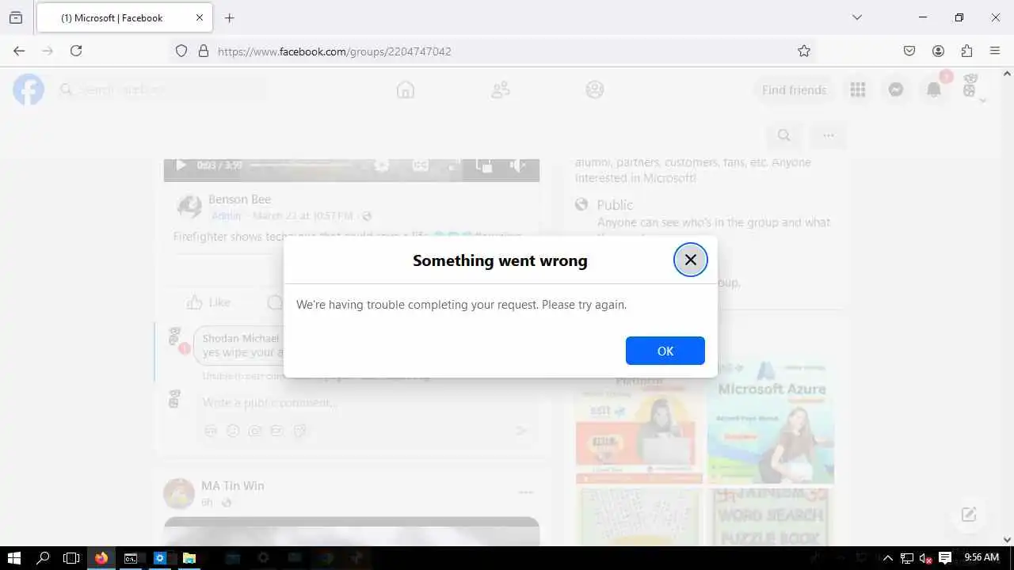Open File Explorer from the taskbar
This screenshot has height=570, width=1014.
click(189, 558)
